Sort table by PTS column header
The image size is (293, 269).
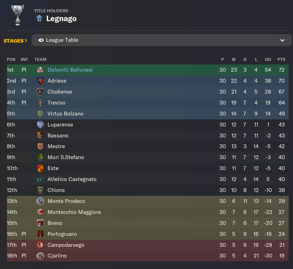(281, 59)
